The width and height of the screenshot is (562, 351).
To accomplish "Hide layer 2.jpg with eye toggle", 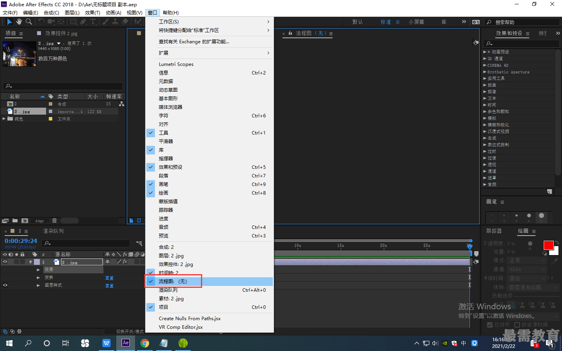I will click(x=5, y=262).
